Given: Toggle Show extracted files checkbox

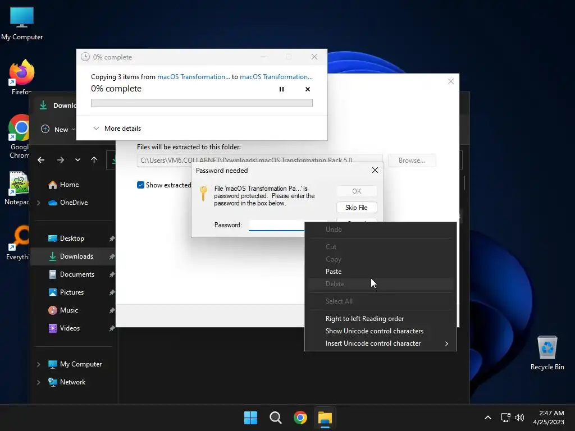Looking at the screenshot, I should tap(140, 185).
